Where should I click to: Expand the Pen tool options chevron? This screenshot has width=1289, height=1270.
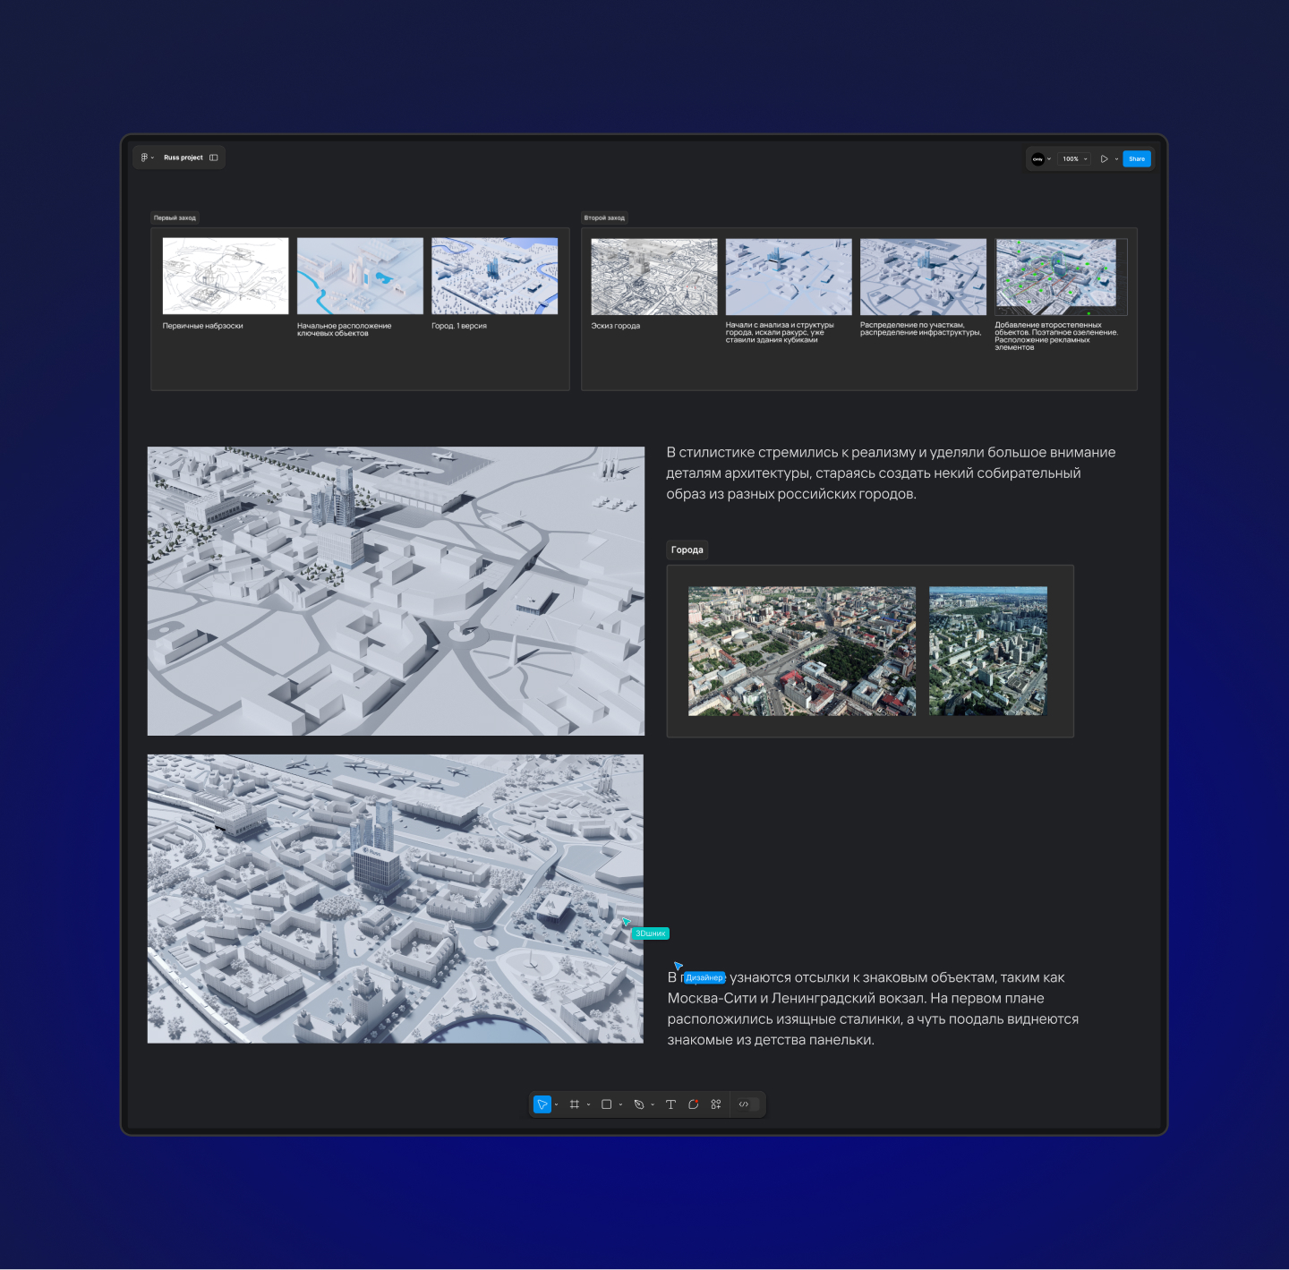pyautogui.click(x=653, y=1104)
